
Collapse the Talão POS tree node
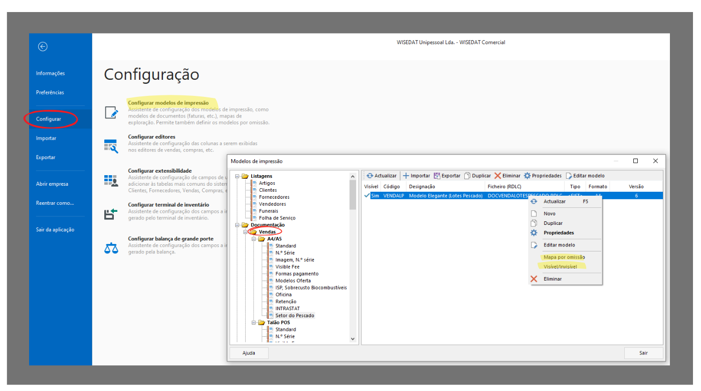tap(254, 323)
